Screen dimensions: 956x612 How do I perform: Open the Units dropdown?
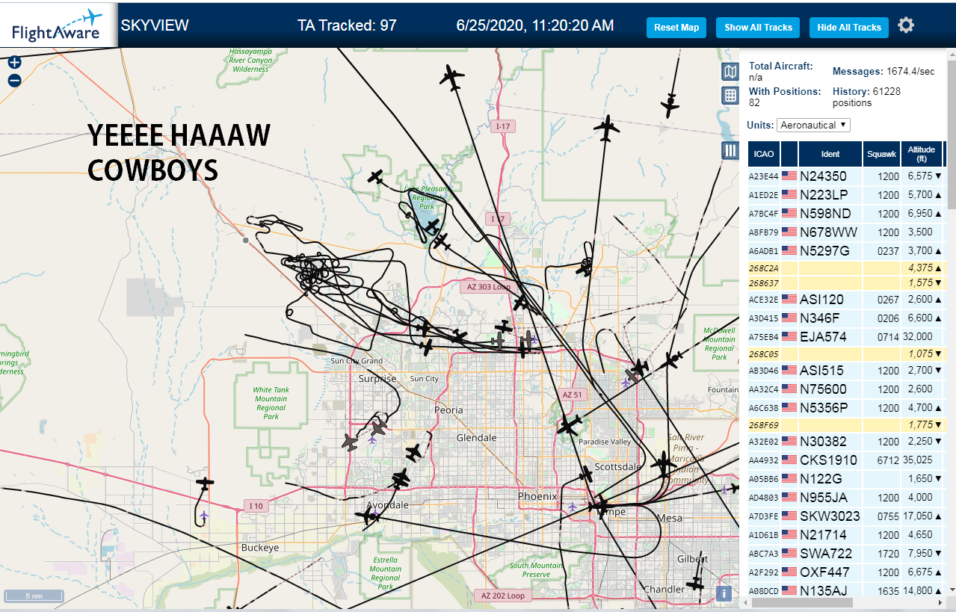pos(813,125)
